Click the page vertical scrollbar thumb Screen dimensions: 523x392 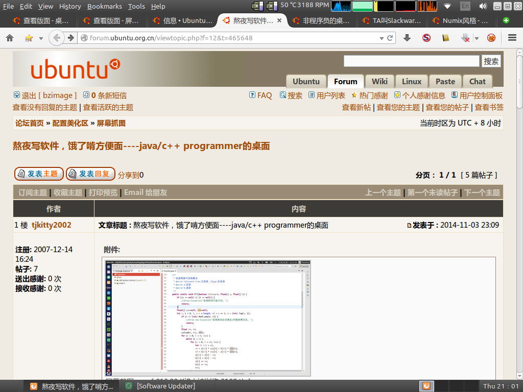click(x=519, y=82)
